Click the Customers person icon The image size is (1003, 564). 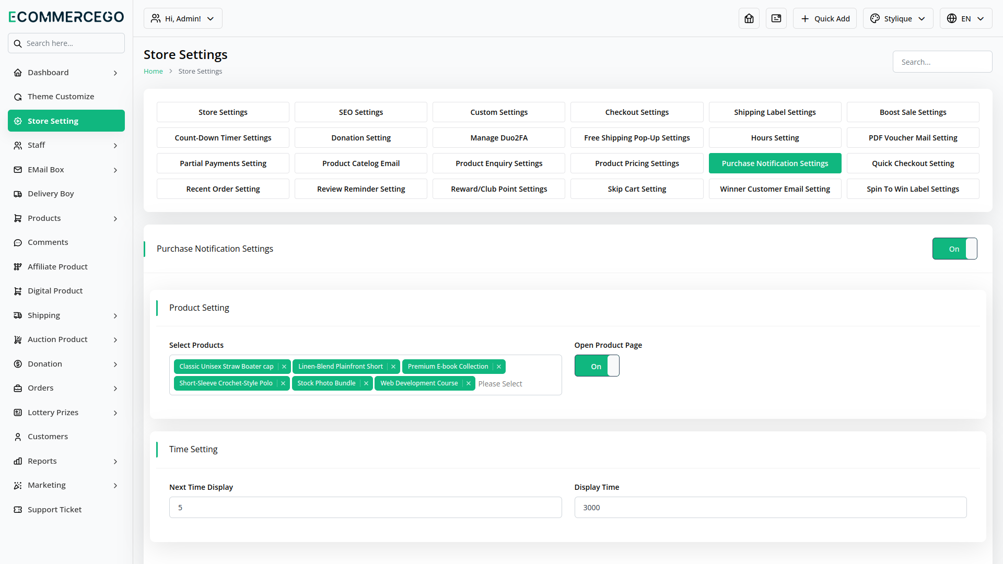click(18, 437)
